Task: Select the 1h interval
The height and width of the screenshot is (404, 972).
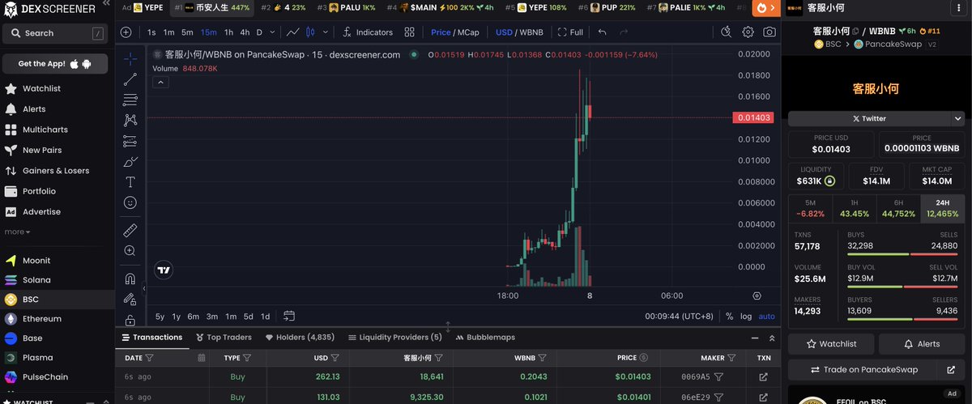Action: tap(228, 32)
